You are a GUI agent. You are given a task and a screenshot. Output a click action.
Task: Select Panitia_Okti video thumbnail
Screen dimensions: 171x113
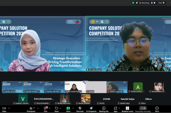click(54, 87)
